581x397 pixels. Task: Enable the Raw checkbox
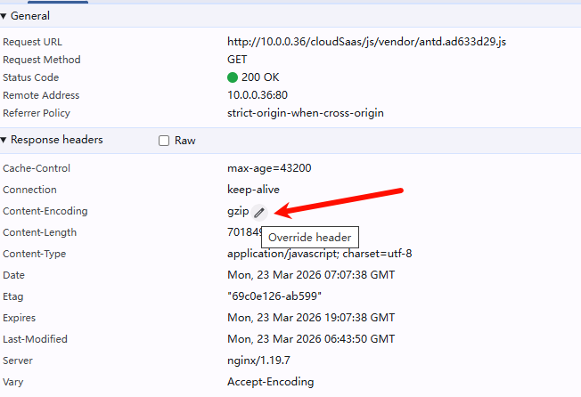tap(164, 141)
